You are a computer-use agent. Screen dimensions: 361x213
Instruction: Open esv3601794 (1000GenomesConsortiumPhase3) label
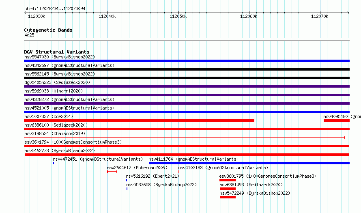coord(73,142)
